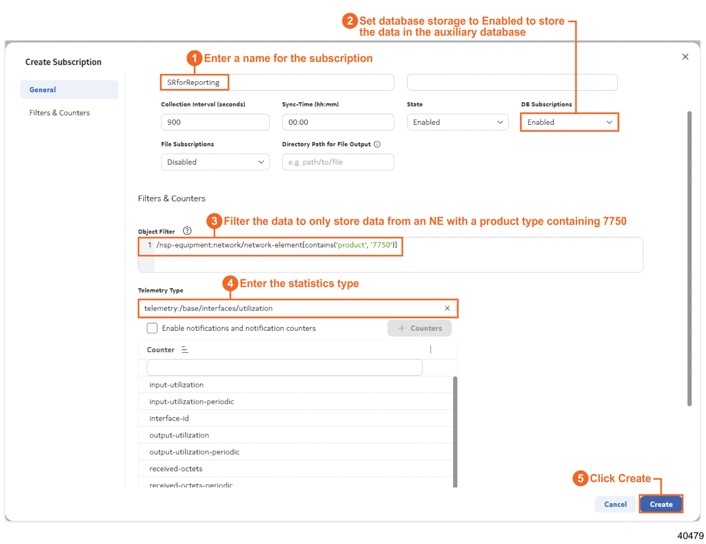Open the DB Subscriptions dropdown
This screenshot has width=706, height=544.
[569, 122]
